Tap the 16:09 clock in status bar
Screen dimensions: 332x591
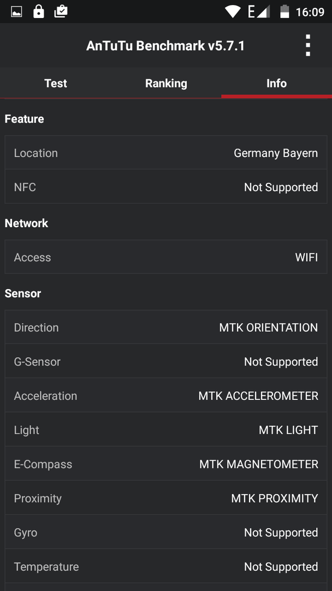point(310,12)
